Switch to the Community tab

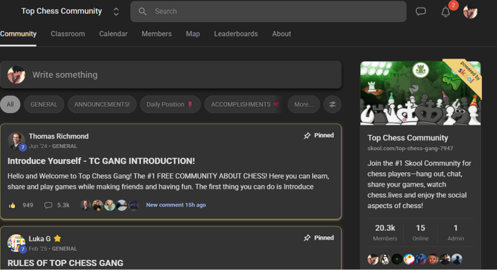coord(18,34)
